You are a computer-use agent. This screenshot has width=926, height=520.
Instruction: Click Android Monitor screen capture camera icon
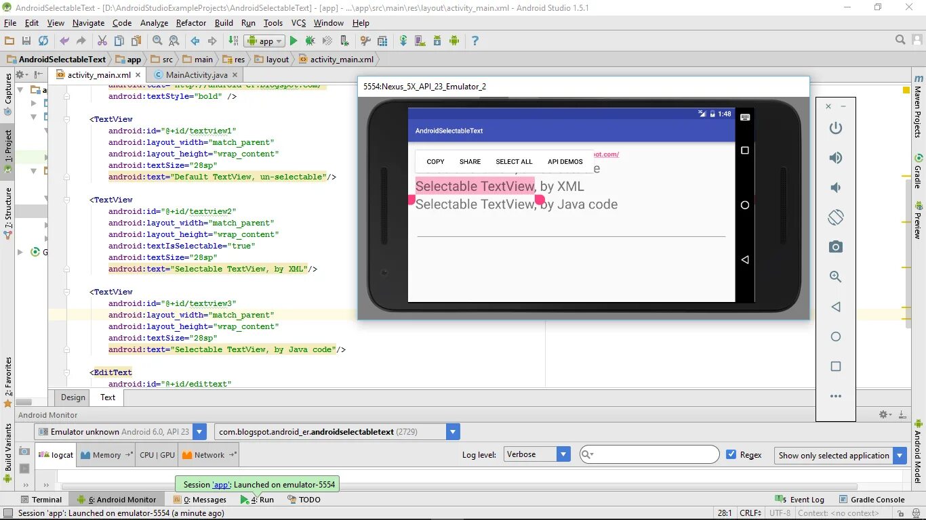24,452
